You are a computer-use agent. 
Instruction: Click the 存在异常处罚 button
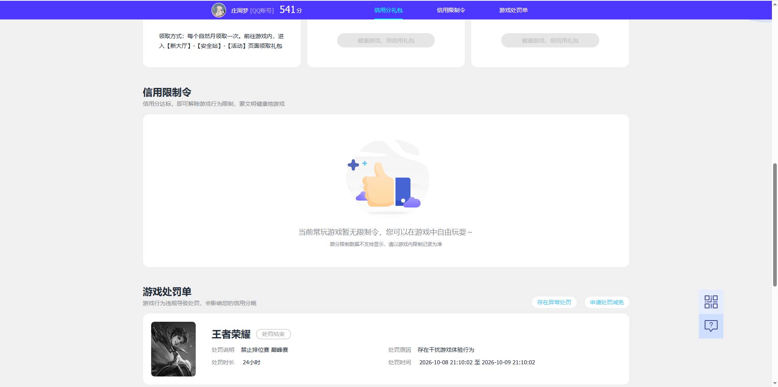pyautogui.click(x=554, y=302)
